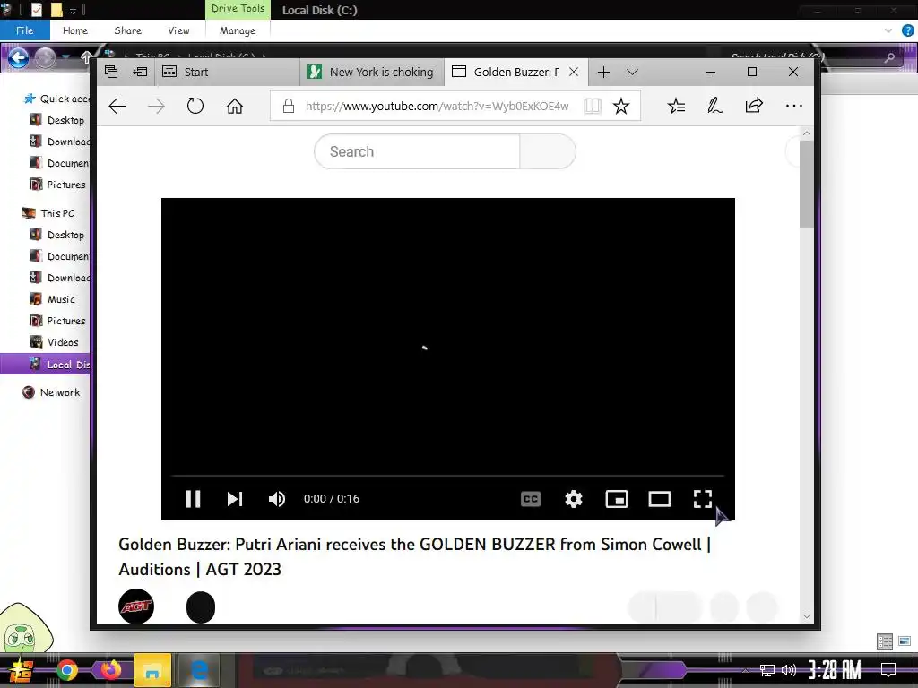Add page to favorites star
This screenshot has height=688, width=918.
click(621, 106)
